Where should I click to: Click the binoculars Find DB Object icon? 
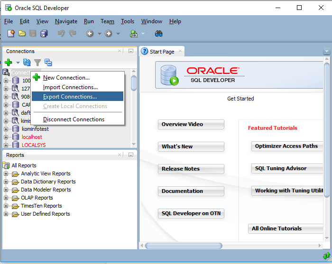click(x=158, y=34)
